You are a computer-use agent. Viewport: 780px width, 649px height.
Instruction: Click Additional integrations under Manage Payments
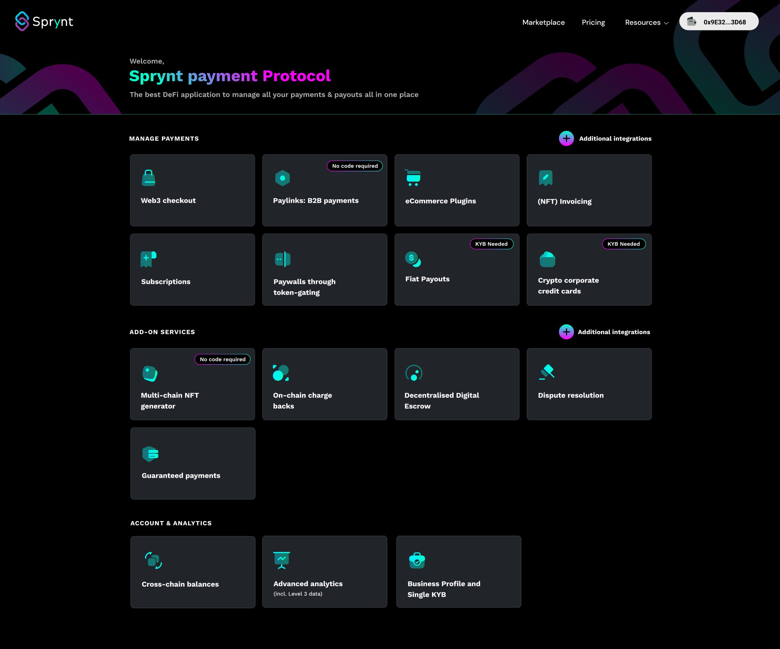point(615,138)
